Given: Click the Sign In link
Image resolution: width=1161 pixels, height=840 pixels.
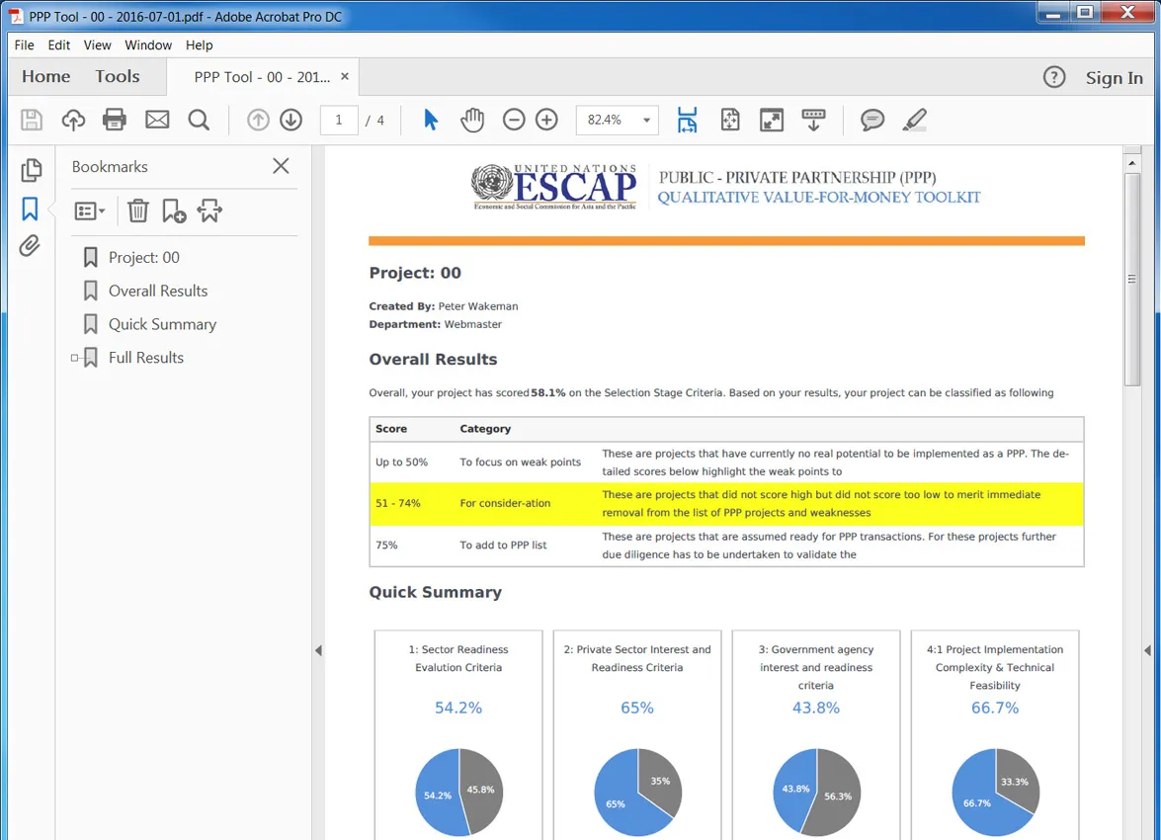Looking at the screenshot, I should [1114, 78].
